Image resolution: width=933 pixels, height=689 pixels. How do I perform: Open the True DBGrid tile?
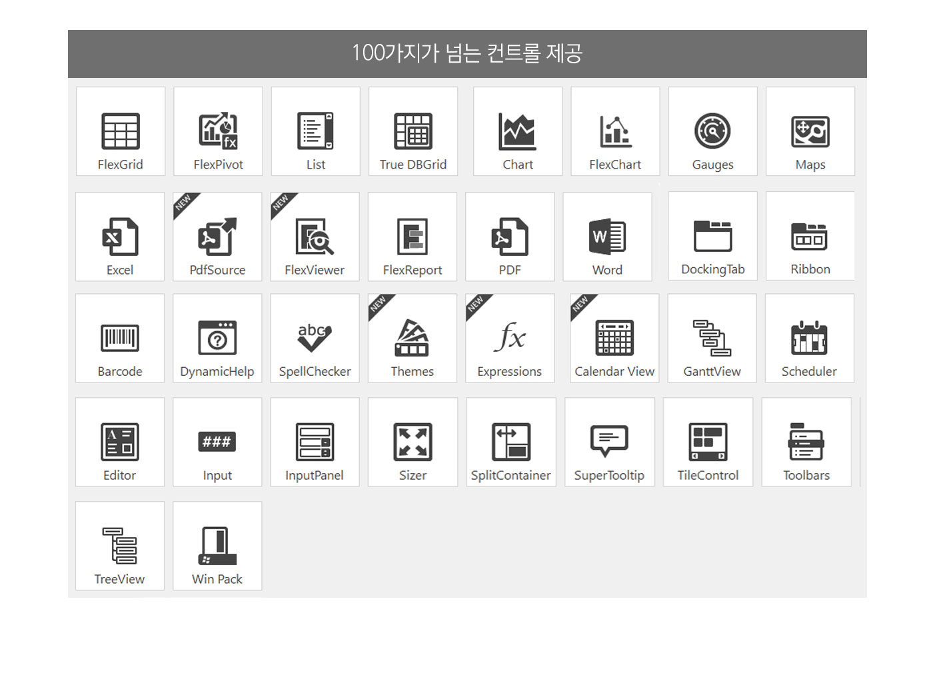click(x=413, y=131)
